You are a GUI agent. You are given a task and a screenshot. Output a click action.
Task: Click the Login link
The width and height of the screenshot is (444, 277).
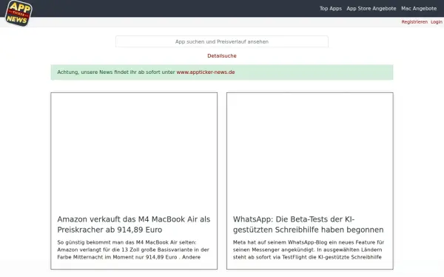click(437, 21)
